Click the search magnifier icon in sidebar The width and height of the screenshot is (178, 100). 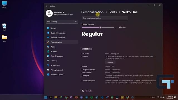point(76,22)
